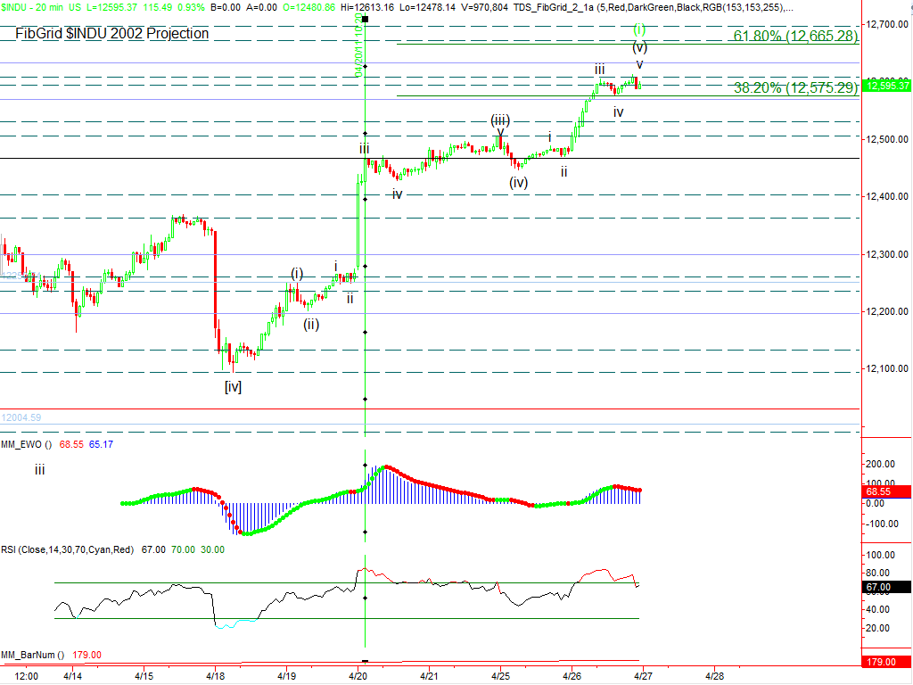Select the [iv] wave label below 4/18 low
This screenshot has width=913, height=685.
point(233,386)
